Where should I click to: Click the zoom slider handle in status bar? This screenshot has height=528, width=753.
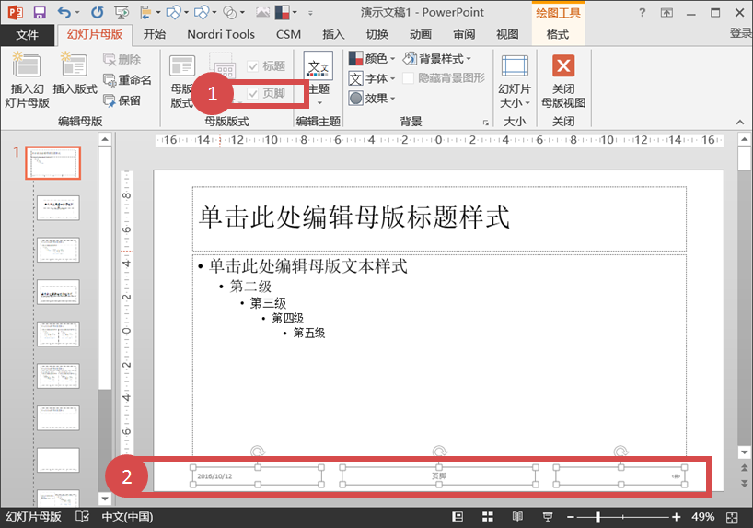coord(598,516)
